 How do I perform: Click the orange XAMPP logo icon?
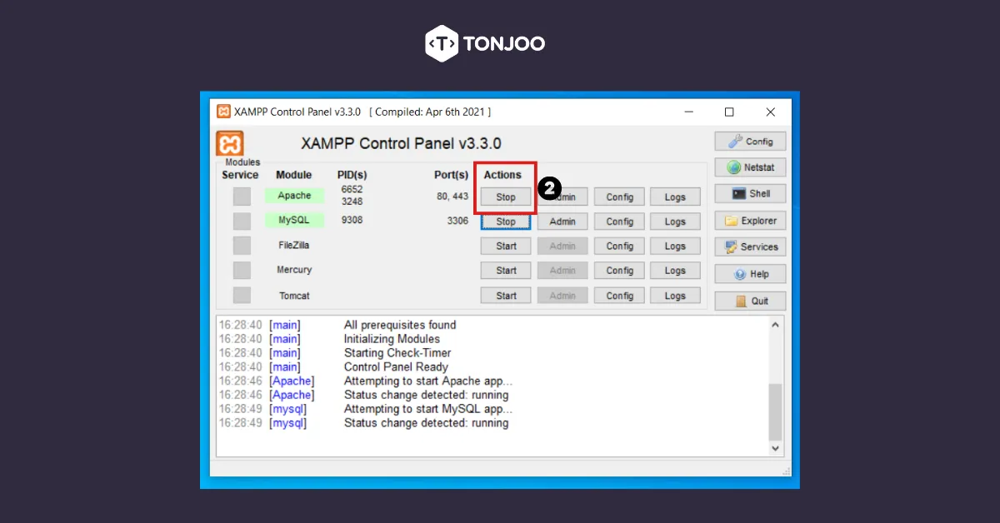pos(230,142)
